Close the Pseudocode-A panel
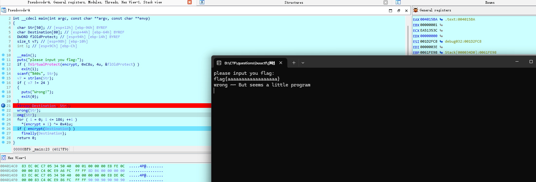The height and width of the screenshot is (182, 536). 406,10
